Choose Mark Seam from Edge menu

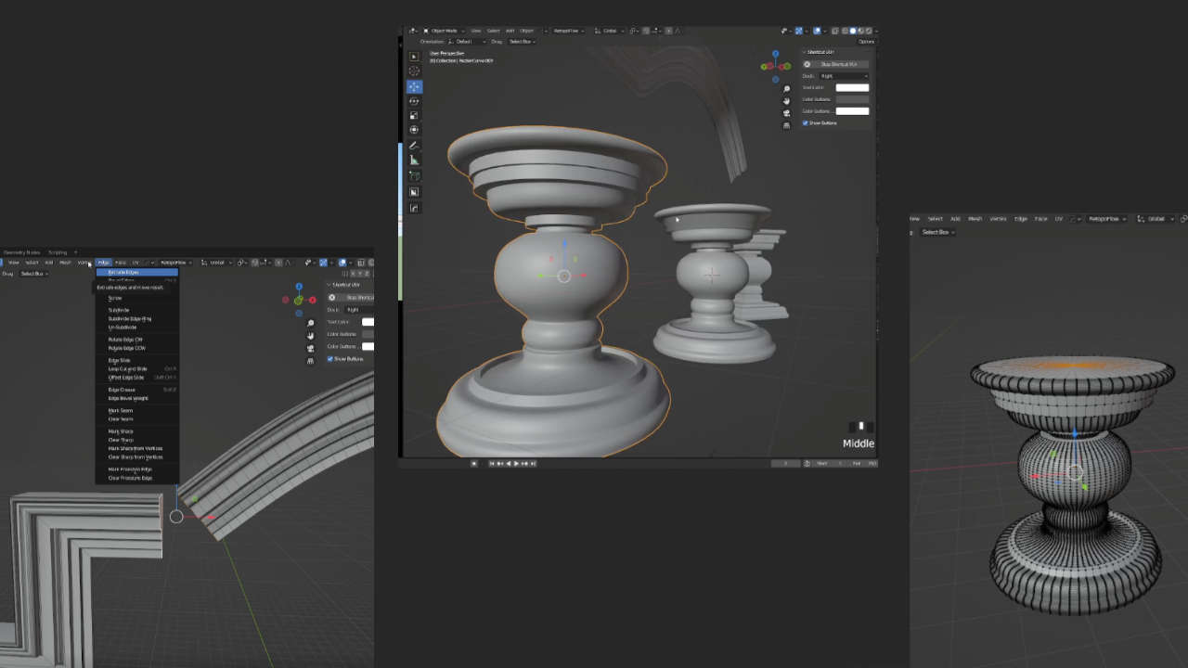tap(121, 410)
